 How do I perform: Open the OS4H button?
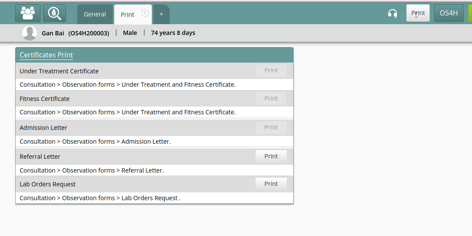coord(449,13)
